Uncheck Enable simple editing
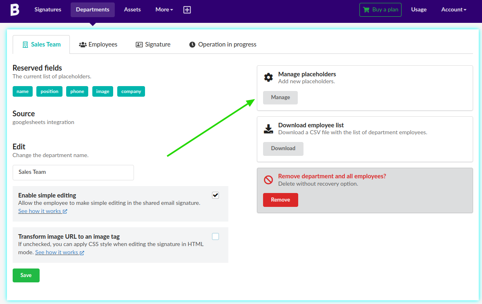The image size is (482, 304). (x=215, y=195)
